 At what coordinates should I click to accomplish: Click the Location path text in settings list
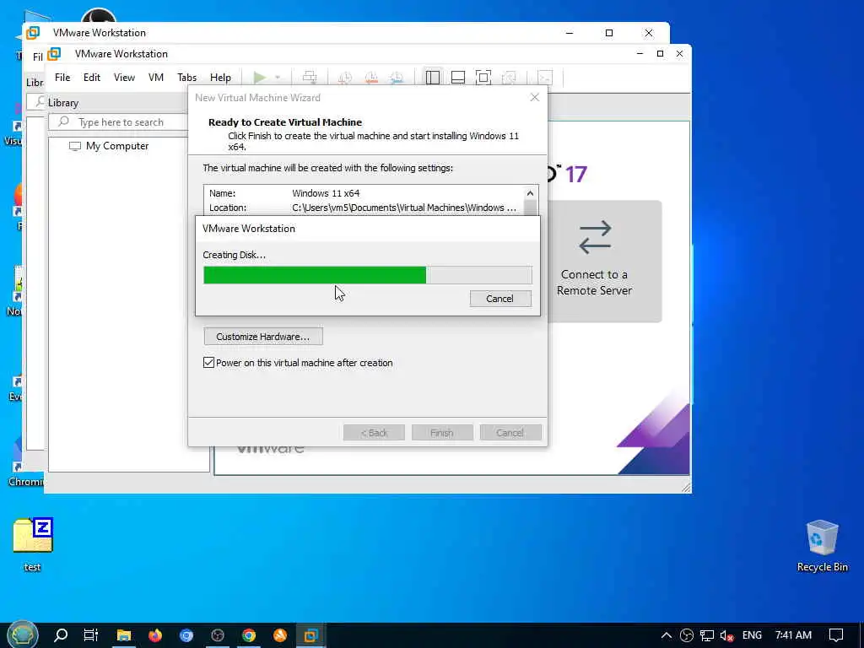point(404,208)
